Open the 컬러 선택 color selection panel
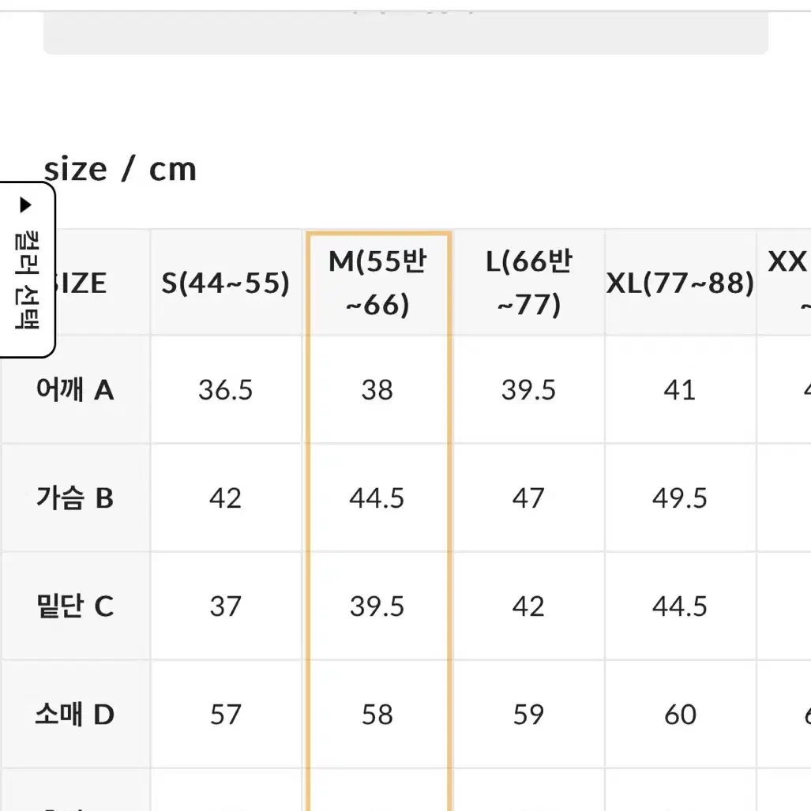811x811 pixels. (x=26, y=269)
